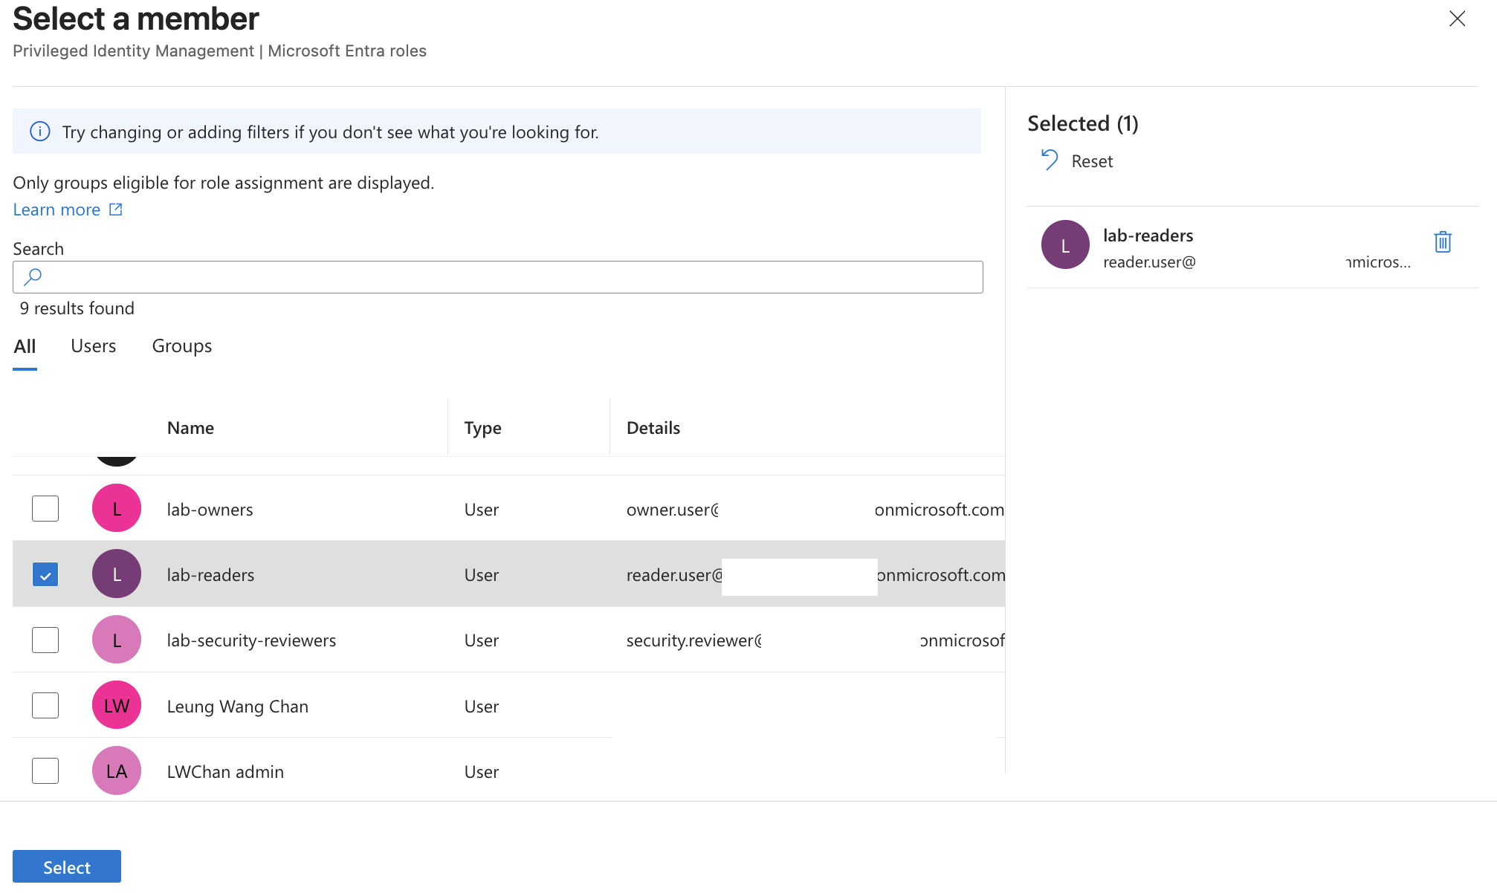Click the lab-security-reviewers avatar icon

click(x=117, y=640)
